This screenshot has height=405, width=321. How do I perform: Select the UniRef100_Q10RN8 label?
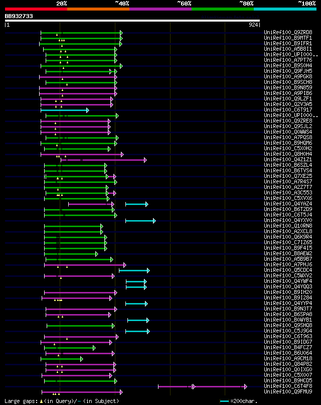pos(288,226)
